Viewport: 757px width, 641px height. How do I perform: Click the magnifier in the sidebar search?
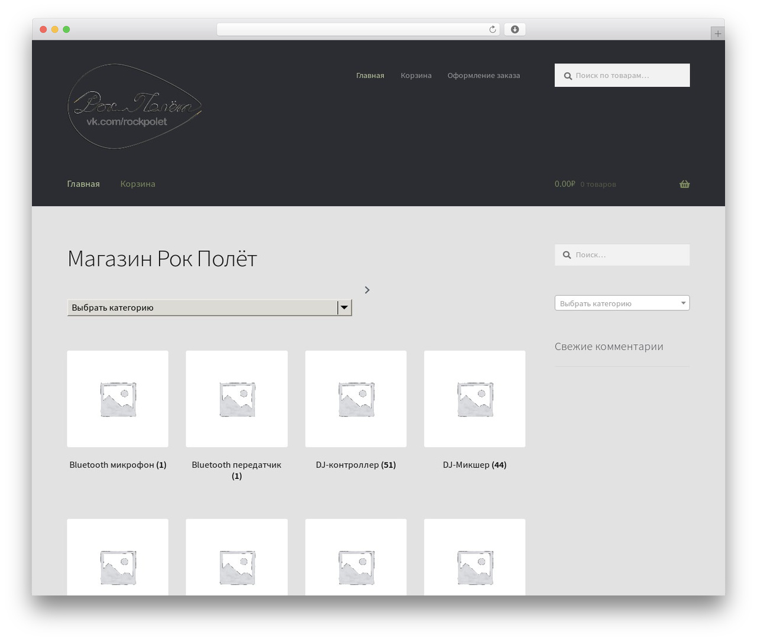tap(567, 255)
